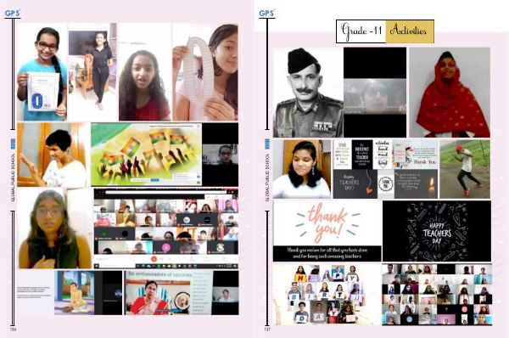Select the 'Be ambassadors of vaccines' slide

click(169, 293)
